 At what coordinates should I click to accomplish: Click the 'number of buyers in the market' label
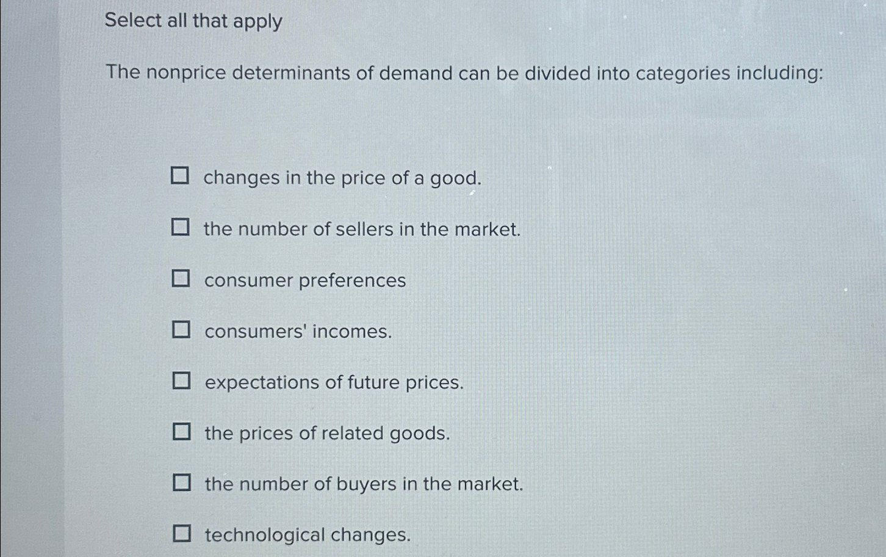[x=364, y=484]
